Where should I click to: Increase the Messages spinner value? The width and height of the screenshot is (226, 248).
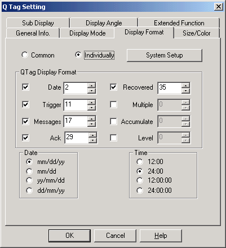click(92, 119)
